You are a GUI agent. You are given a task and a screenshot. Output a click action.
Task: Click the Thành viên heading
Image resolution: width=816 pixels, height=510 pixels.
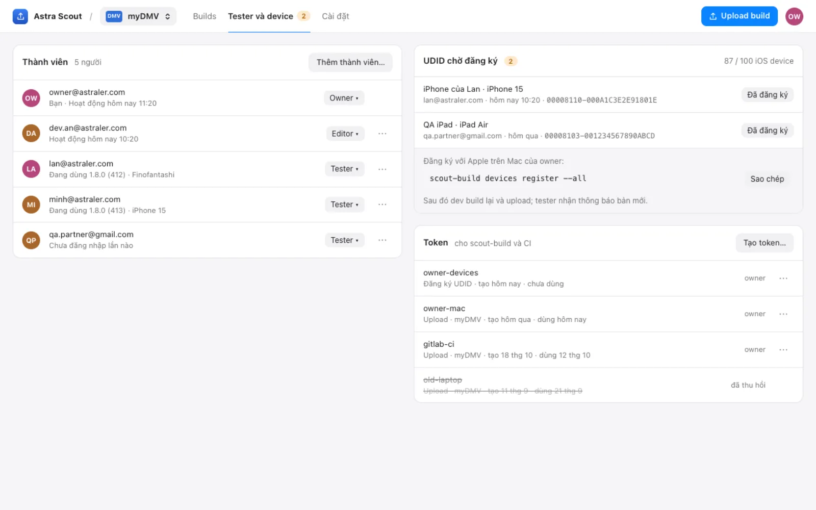coord(45,62)
